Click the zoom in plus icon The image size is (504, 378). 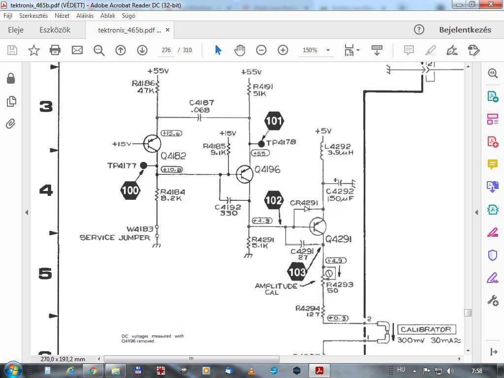283,50
